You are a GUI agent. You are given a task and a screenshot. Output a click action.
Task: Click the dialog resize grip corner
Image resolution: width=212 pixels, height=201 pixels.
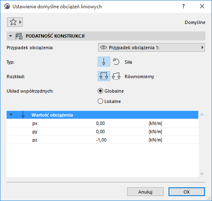[x=209, y=198]
